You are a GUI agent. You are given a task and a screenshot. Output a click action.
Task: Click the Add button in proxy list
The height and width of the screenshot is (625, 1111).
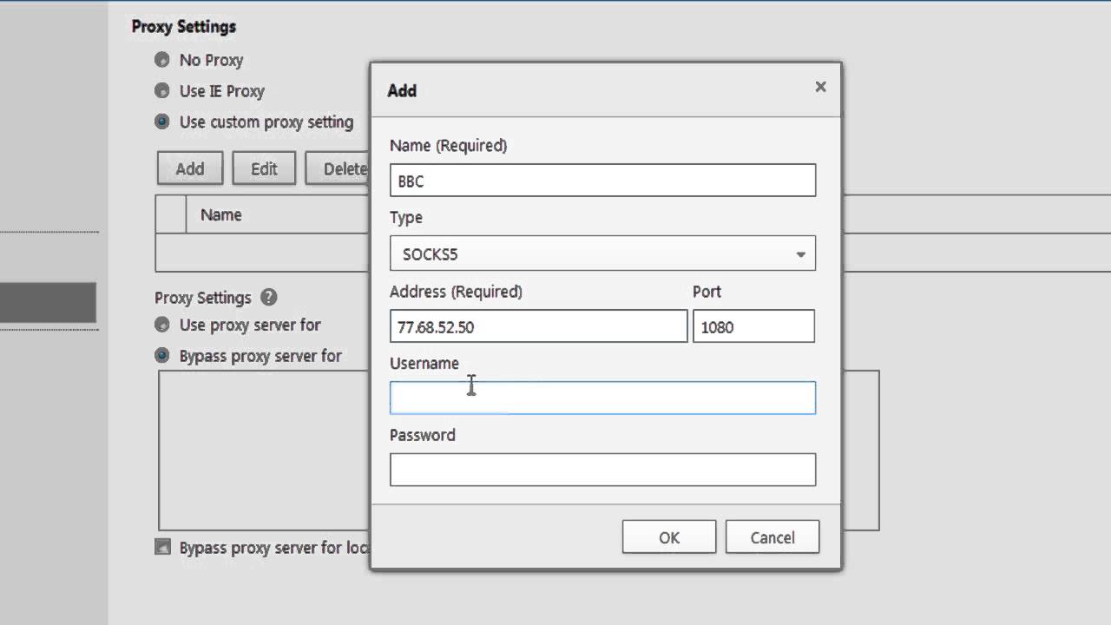[189, 169]
